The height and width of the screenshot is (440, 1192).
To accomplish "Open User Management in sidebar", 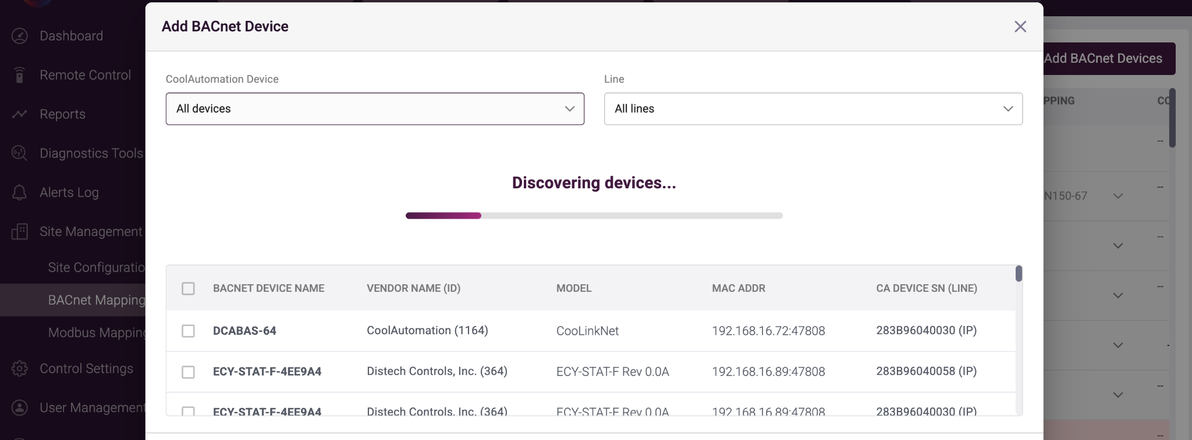I will tap(92, 407).
